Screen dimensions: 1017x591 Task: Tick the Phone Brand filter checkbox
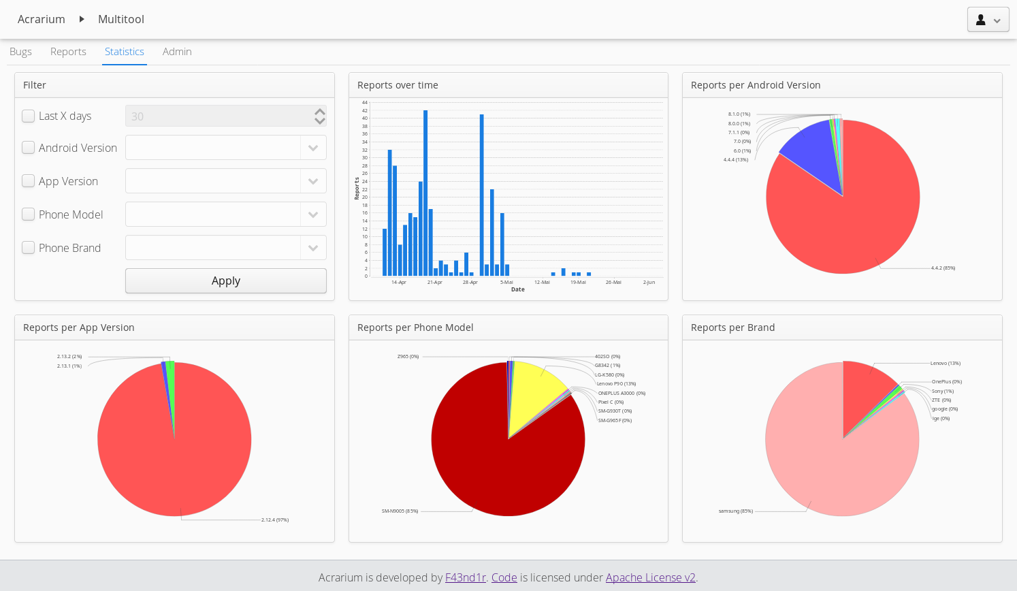click(x=29, y=247)
